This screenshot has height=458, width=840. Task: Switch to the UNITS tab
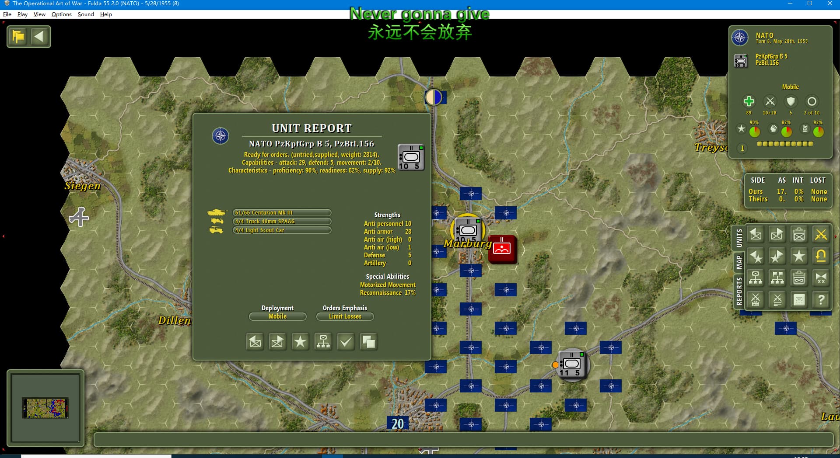click(x=739, y=238)
